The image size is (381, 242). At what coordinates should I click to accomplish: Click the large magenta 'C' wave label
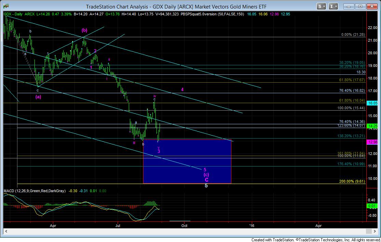(206, 180)
